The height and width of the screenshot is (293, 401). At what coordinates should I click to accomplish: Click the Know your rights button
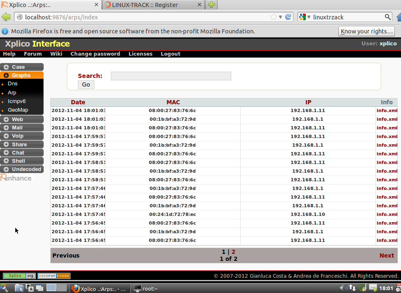(366, 31)
